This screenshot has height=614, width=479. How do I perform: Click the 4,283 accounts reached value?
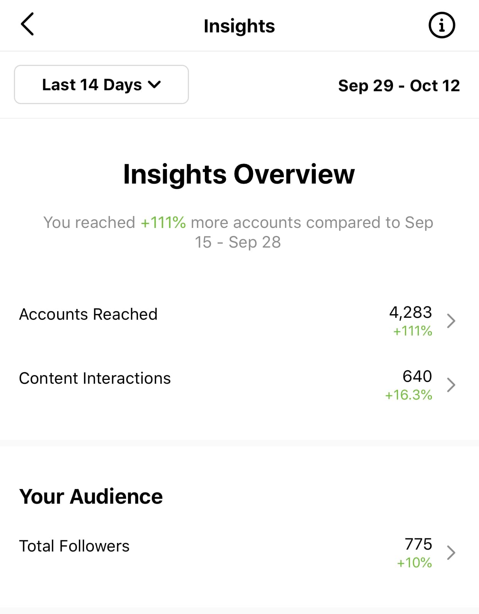click(x=411, y=312)
